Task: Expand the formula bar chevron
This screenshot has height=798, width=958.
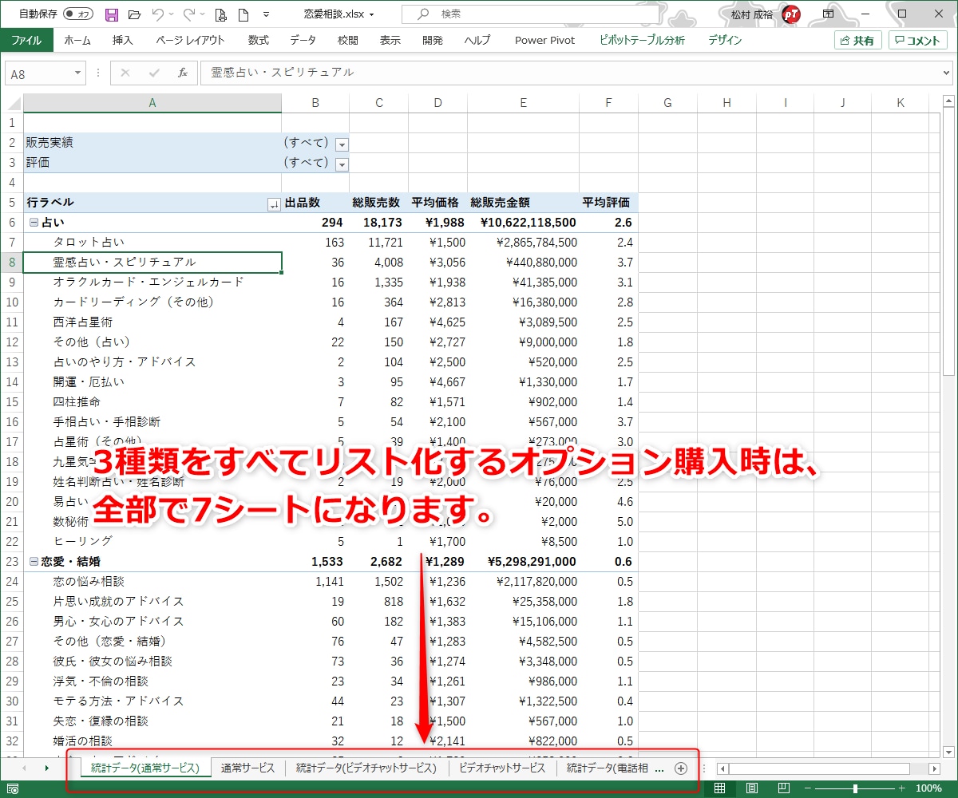Action: pos(947,73)
